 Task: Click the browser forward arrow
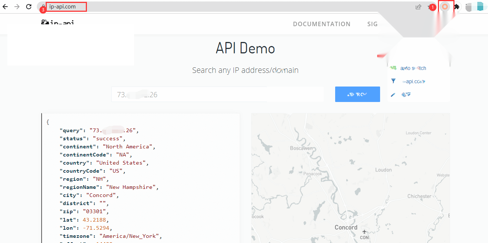(x=17, y=7)
